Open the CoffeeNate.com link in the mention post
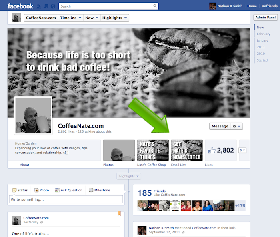The image size is (280, 237). tap(204, 228)
